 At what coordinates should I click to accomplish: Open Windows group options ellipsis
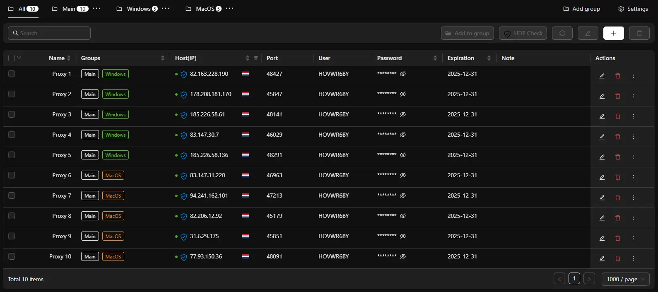click(x=166, y=8)
